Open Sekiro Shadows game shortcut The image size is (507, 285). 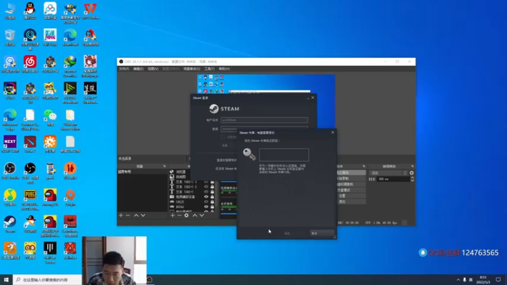click(x=90, y=92)
